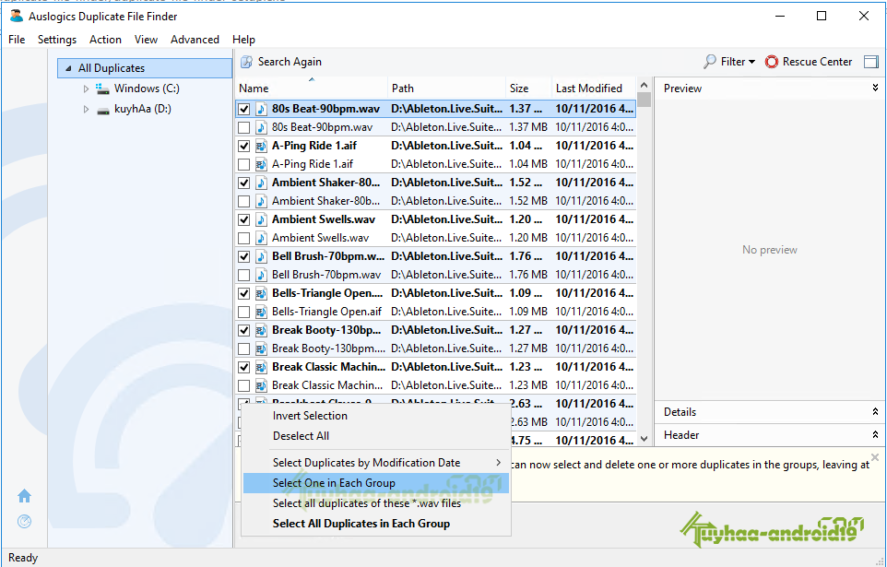887x567 pixels.
Task: Click file icon of unbolded A-Ping Ride 1.aif
Action: [261, 164]
